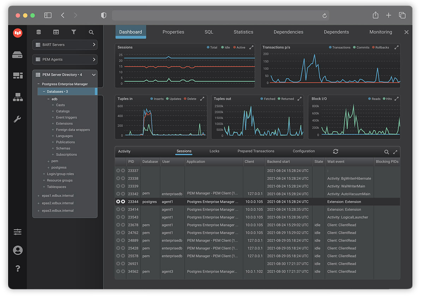
Task: Open the wrench tools icon
Action: coord(18,119)
